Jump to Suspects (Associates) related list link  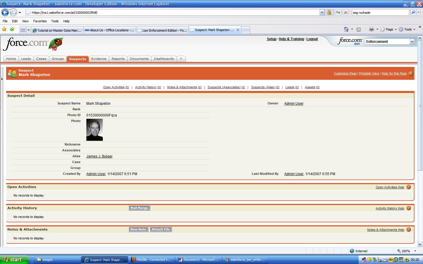point(224,87)
